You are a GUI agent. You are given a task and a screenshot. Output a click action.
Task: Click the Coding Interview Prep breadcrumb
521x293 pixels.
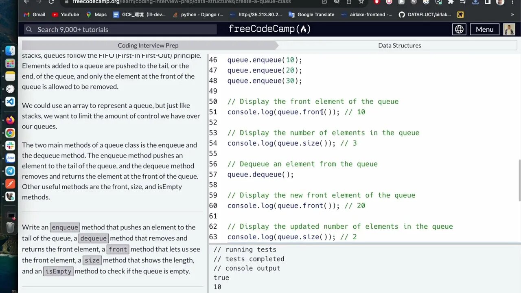click(x=148, y=45)
